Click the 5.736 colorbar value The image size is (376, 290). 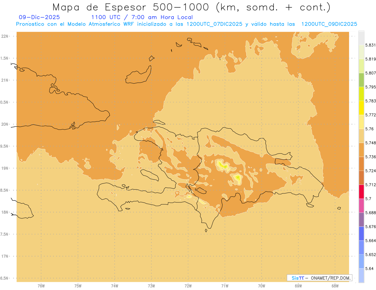coord(370,157)
